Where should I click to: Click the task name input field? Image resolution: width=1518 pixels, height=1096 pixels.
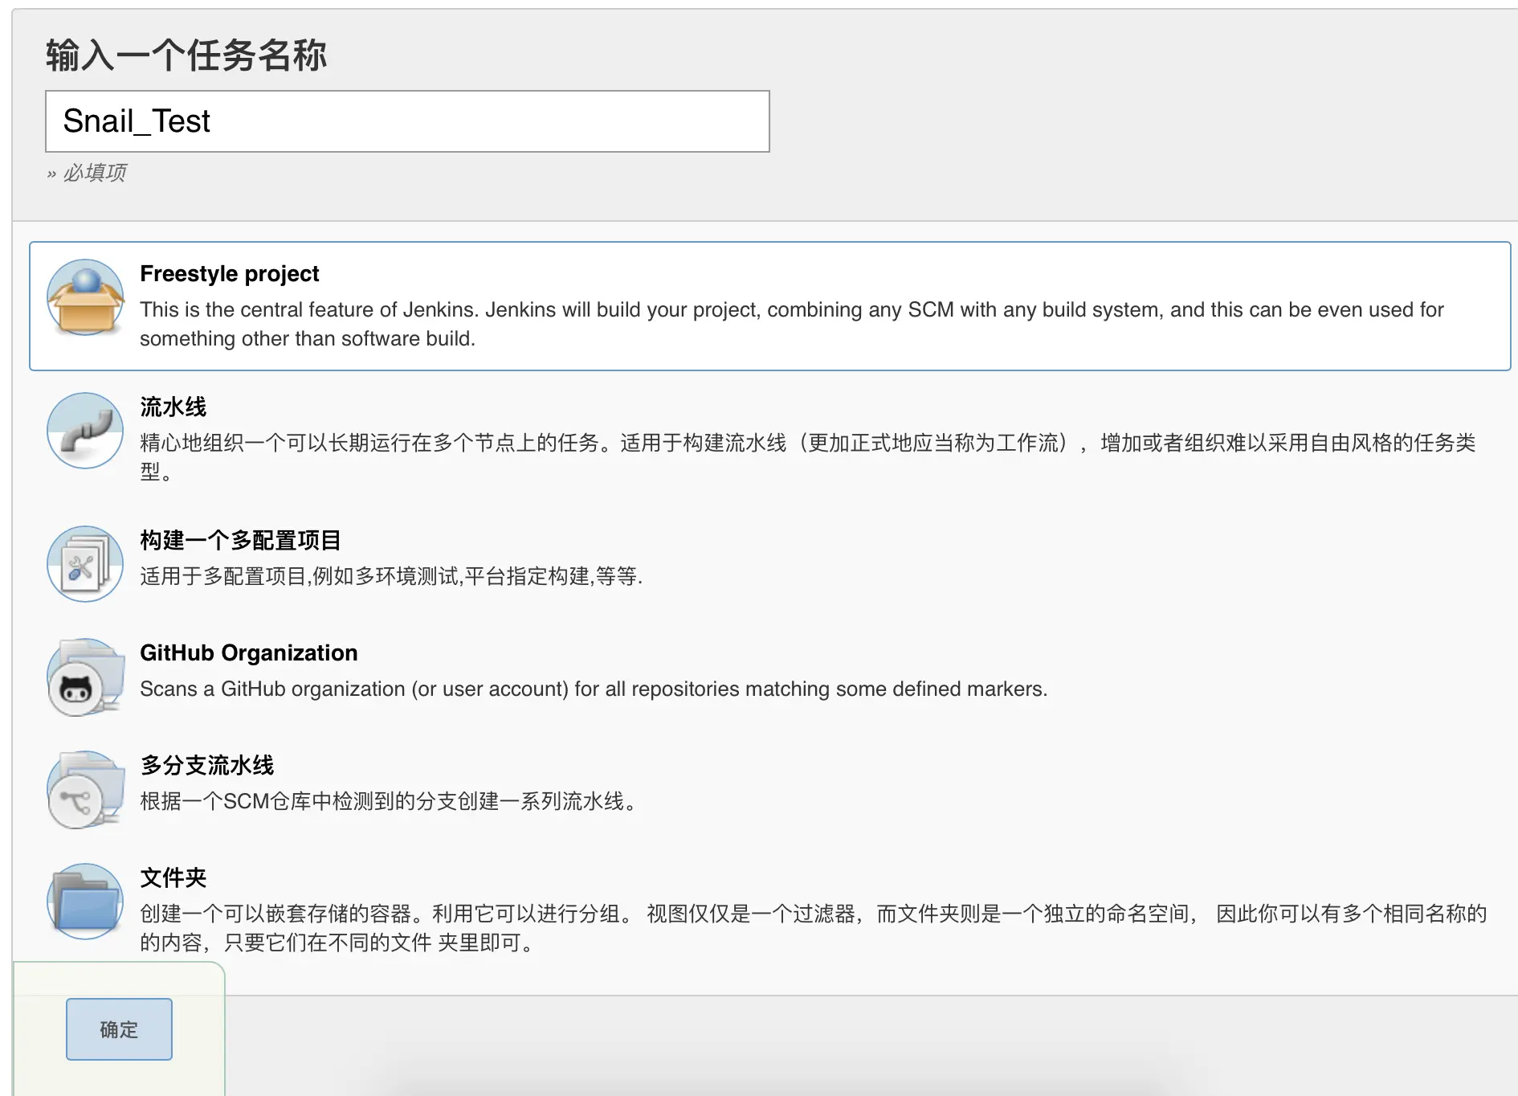pos(407,121)
